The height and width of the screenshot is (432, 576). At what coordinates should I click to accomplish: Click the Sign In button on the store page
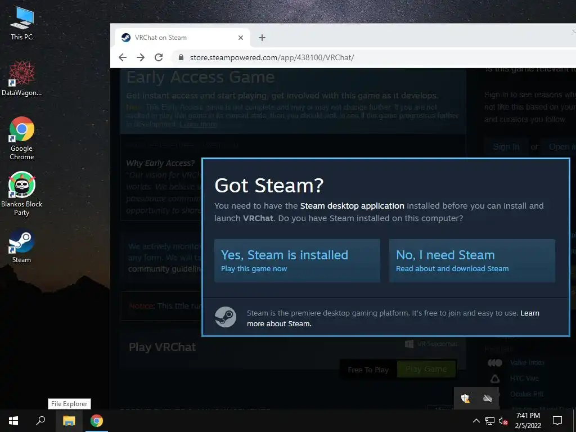tap(506, 147)
